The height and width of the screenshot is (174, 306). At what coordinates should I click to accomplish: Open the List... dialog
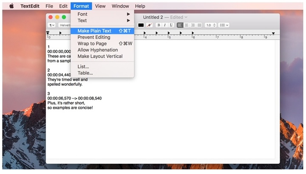click(102, 67)
